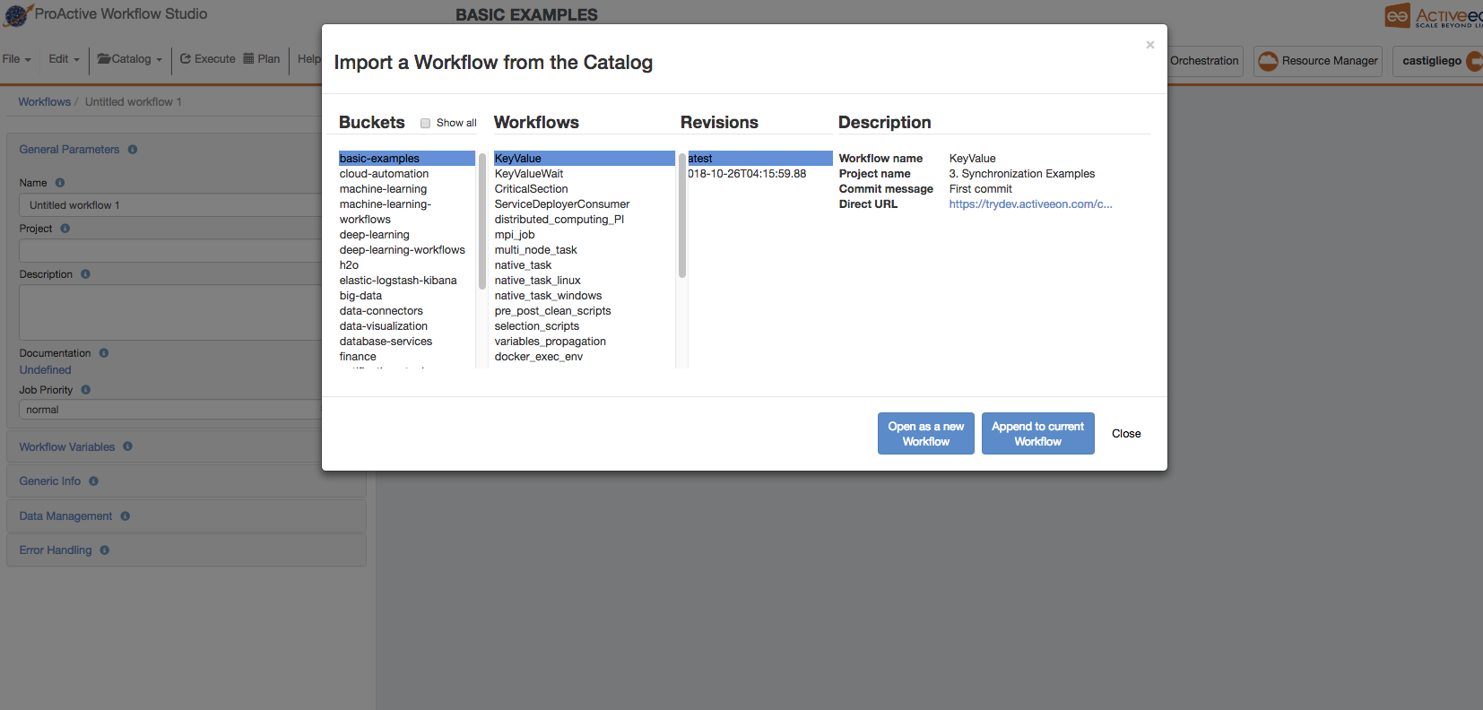This screenshot has height=710, width=1483.
Task: Click the ProActive Workflow Studio logo icon
Action: click(17, 15)
